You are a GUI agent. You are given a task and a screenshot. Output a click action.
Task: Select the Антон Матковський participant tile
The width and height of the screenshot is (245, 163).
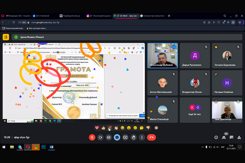163,83
